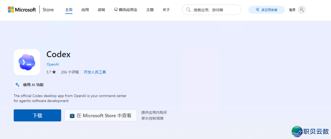
Task: Click the Codex title heading
Action: (x=59, y=54)
